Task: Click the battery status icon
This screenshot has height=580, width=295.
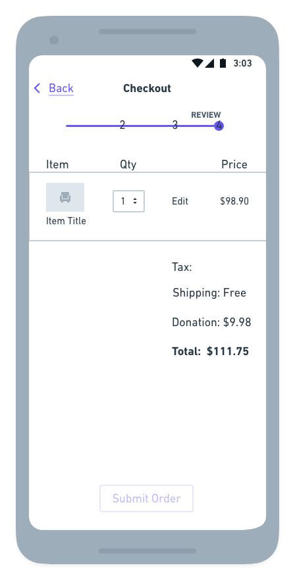Action: [223, 63]
